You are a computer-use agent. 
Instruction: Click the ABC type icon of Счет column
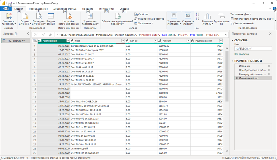point(73,41)
